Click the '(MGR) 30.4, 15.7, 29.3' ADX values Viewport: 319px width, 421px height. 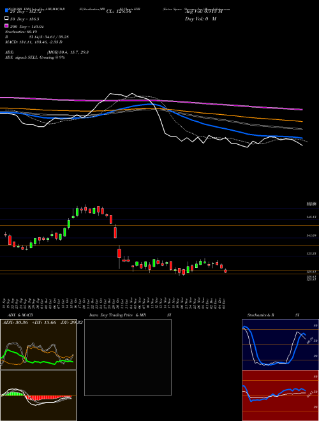coord(68,52)
